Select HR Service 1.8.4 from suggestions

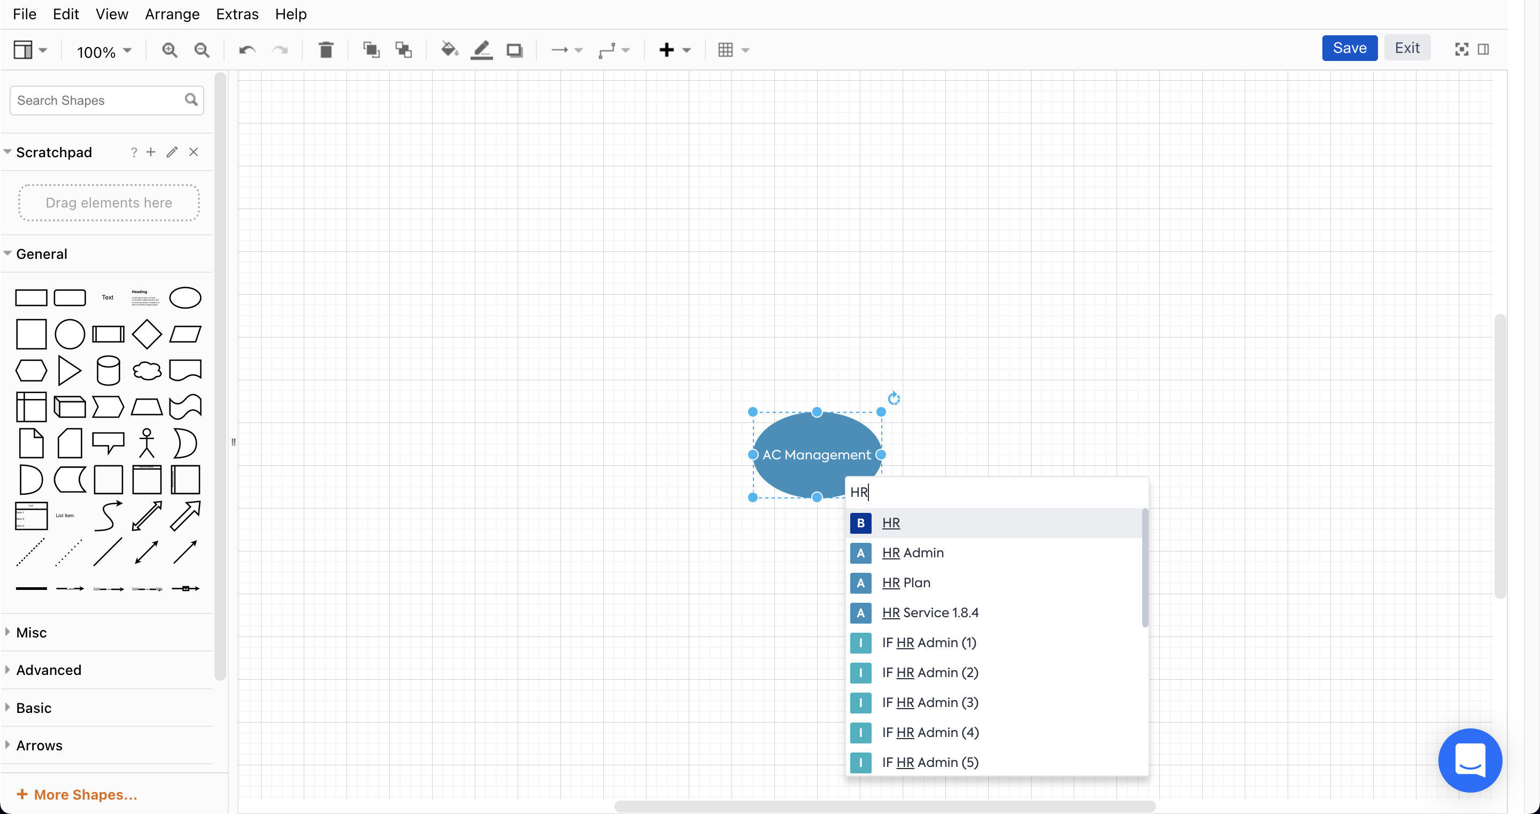pyautogui.click(x=930, y=612)
